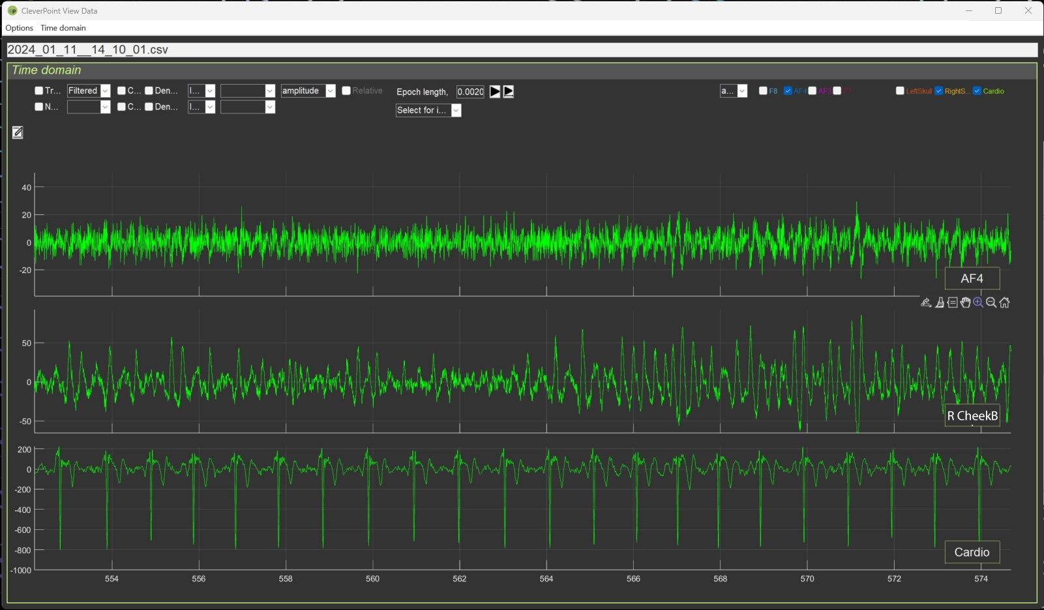1044x610 pixels.
Task: Click the file name field 2024_01_11__14_10_01.csv
Action: tap(522, 50)
